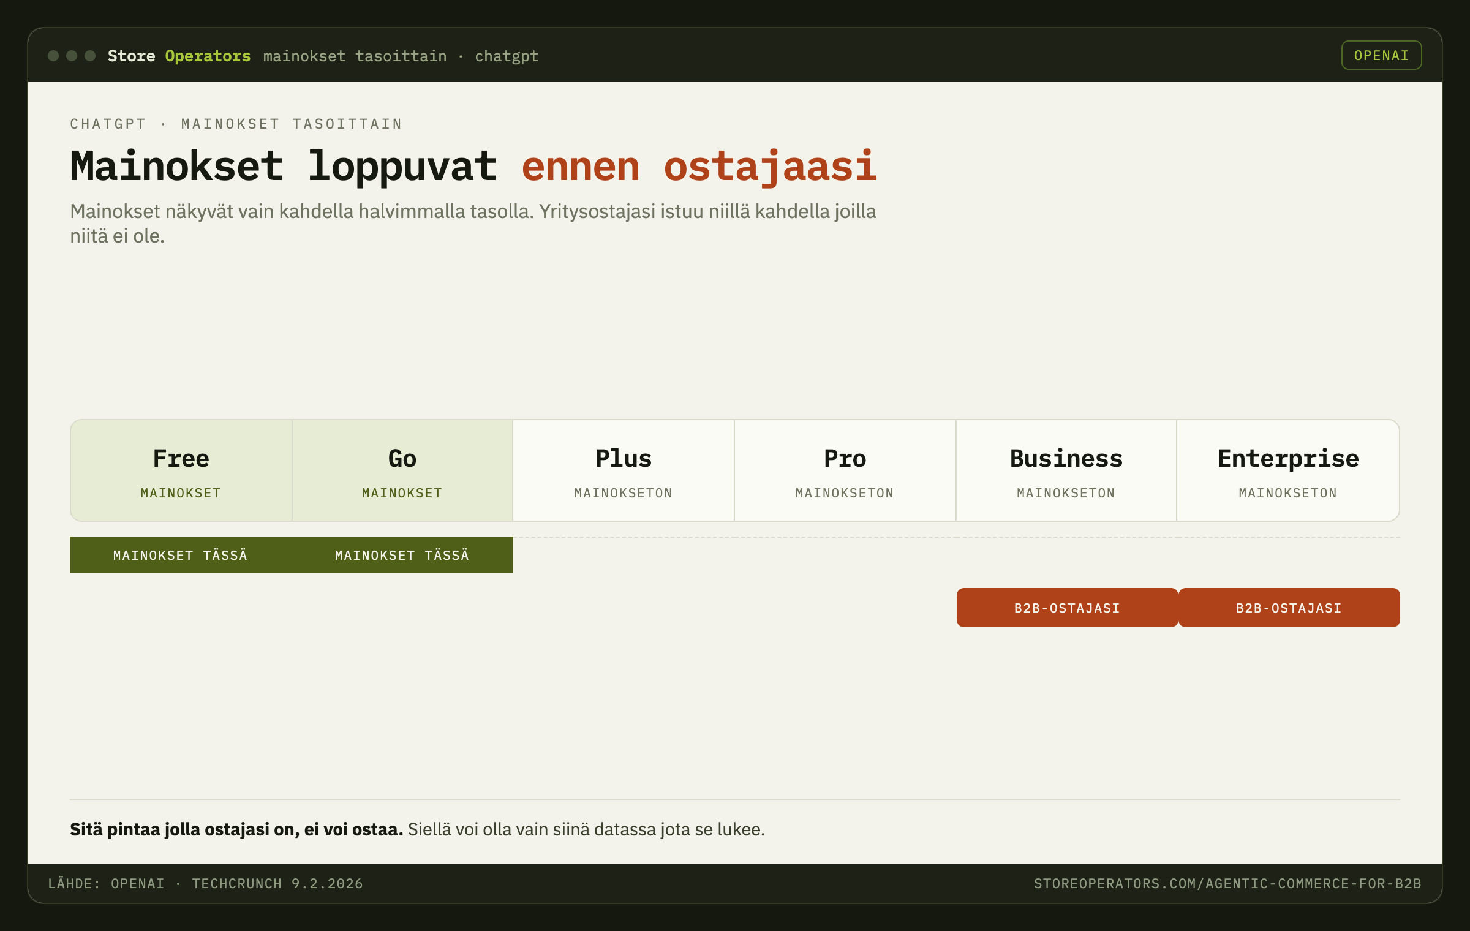The width and height of the screenshot is (1470, 931).
Task: Click MAINOKSET TÄSSÄ bar under Free
Action: coord(181,555)
